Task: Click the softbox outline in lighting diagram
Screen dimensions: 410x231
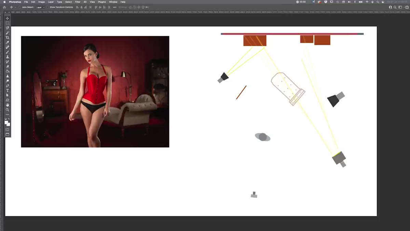Action: (x=288, y=89)
